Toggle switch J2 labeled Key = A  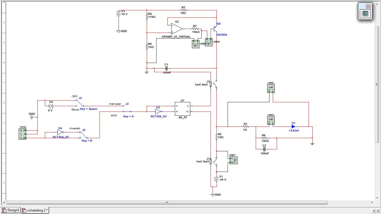pos(127,111)
